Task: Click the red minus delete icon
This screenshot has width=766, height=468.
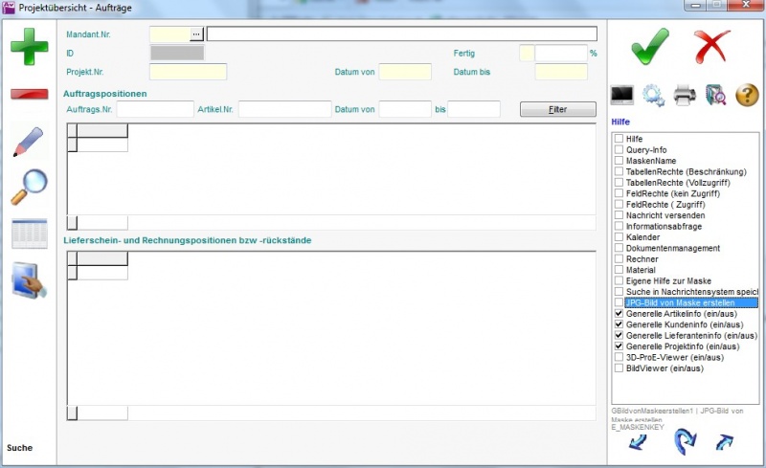Action: coord(29,94)
